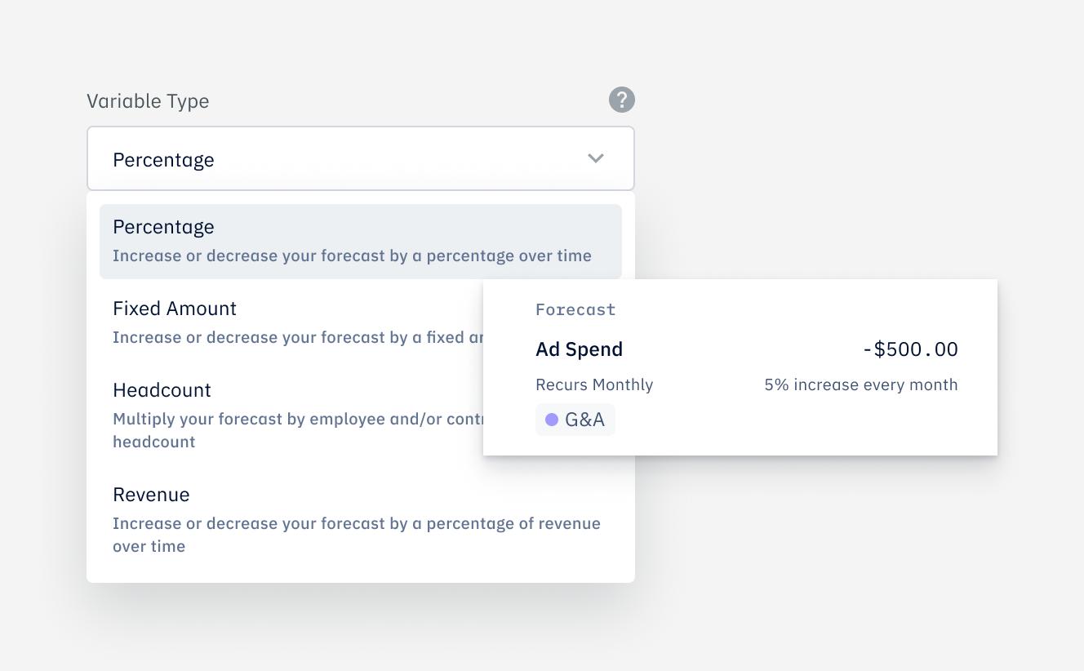Click the help question mark icon
The height and width of the screenshot is (671, 1084).
coord(621,100)
